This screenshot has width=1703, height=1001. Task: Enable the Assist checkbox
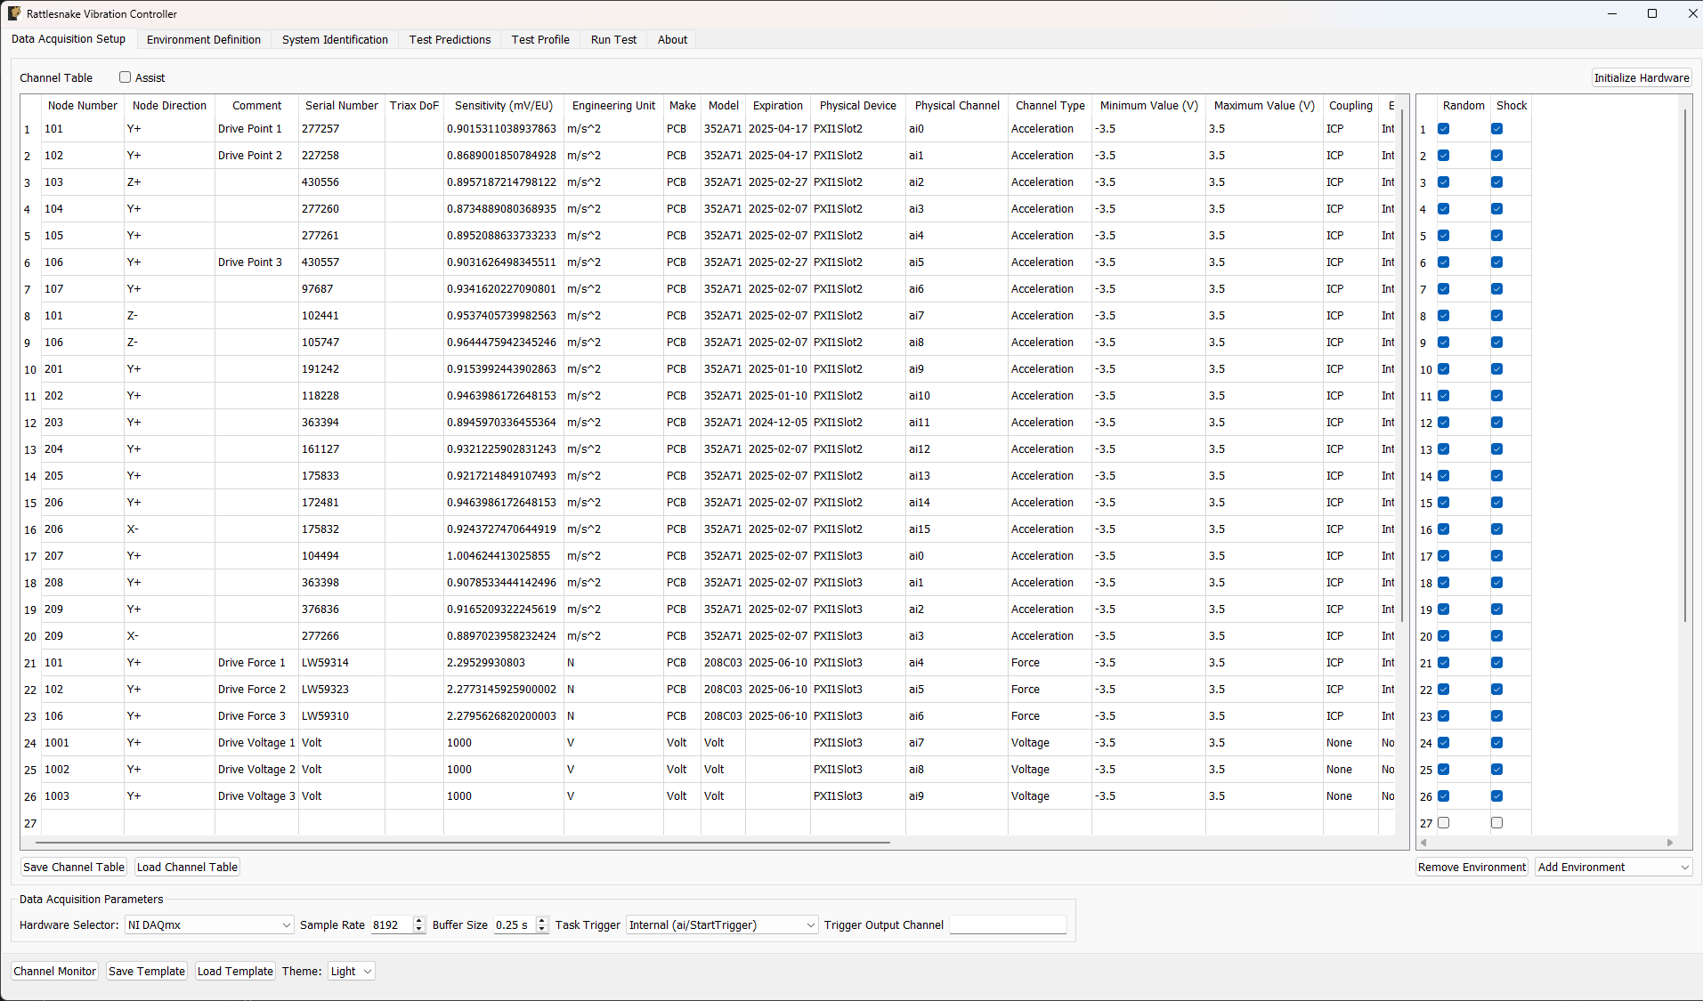point(126,77)
